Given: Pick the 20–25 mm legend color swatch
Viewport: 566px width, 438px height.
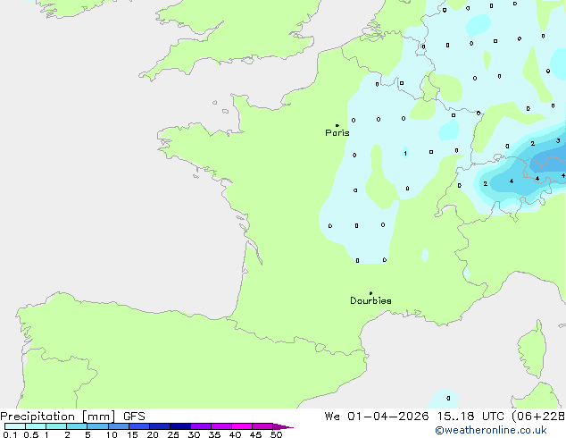Looking at the screenshot, I should pyautogui.click(x=160, y=426).
